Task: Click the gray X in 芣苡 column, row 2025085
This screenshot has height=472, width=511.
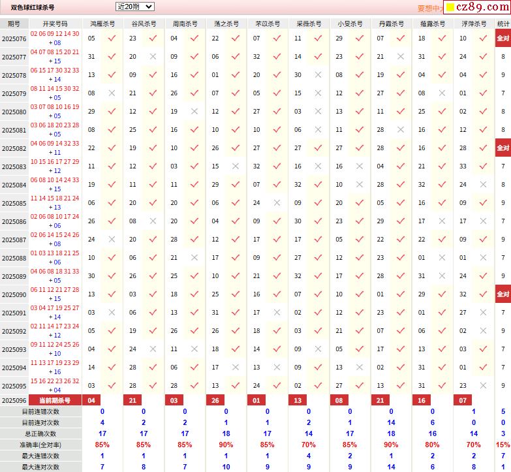Action: (277, 203)
